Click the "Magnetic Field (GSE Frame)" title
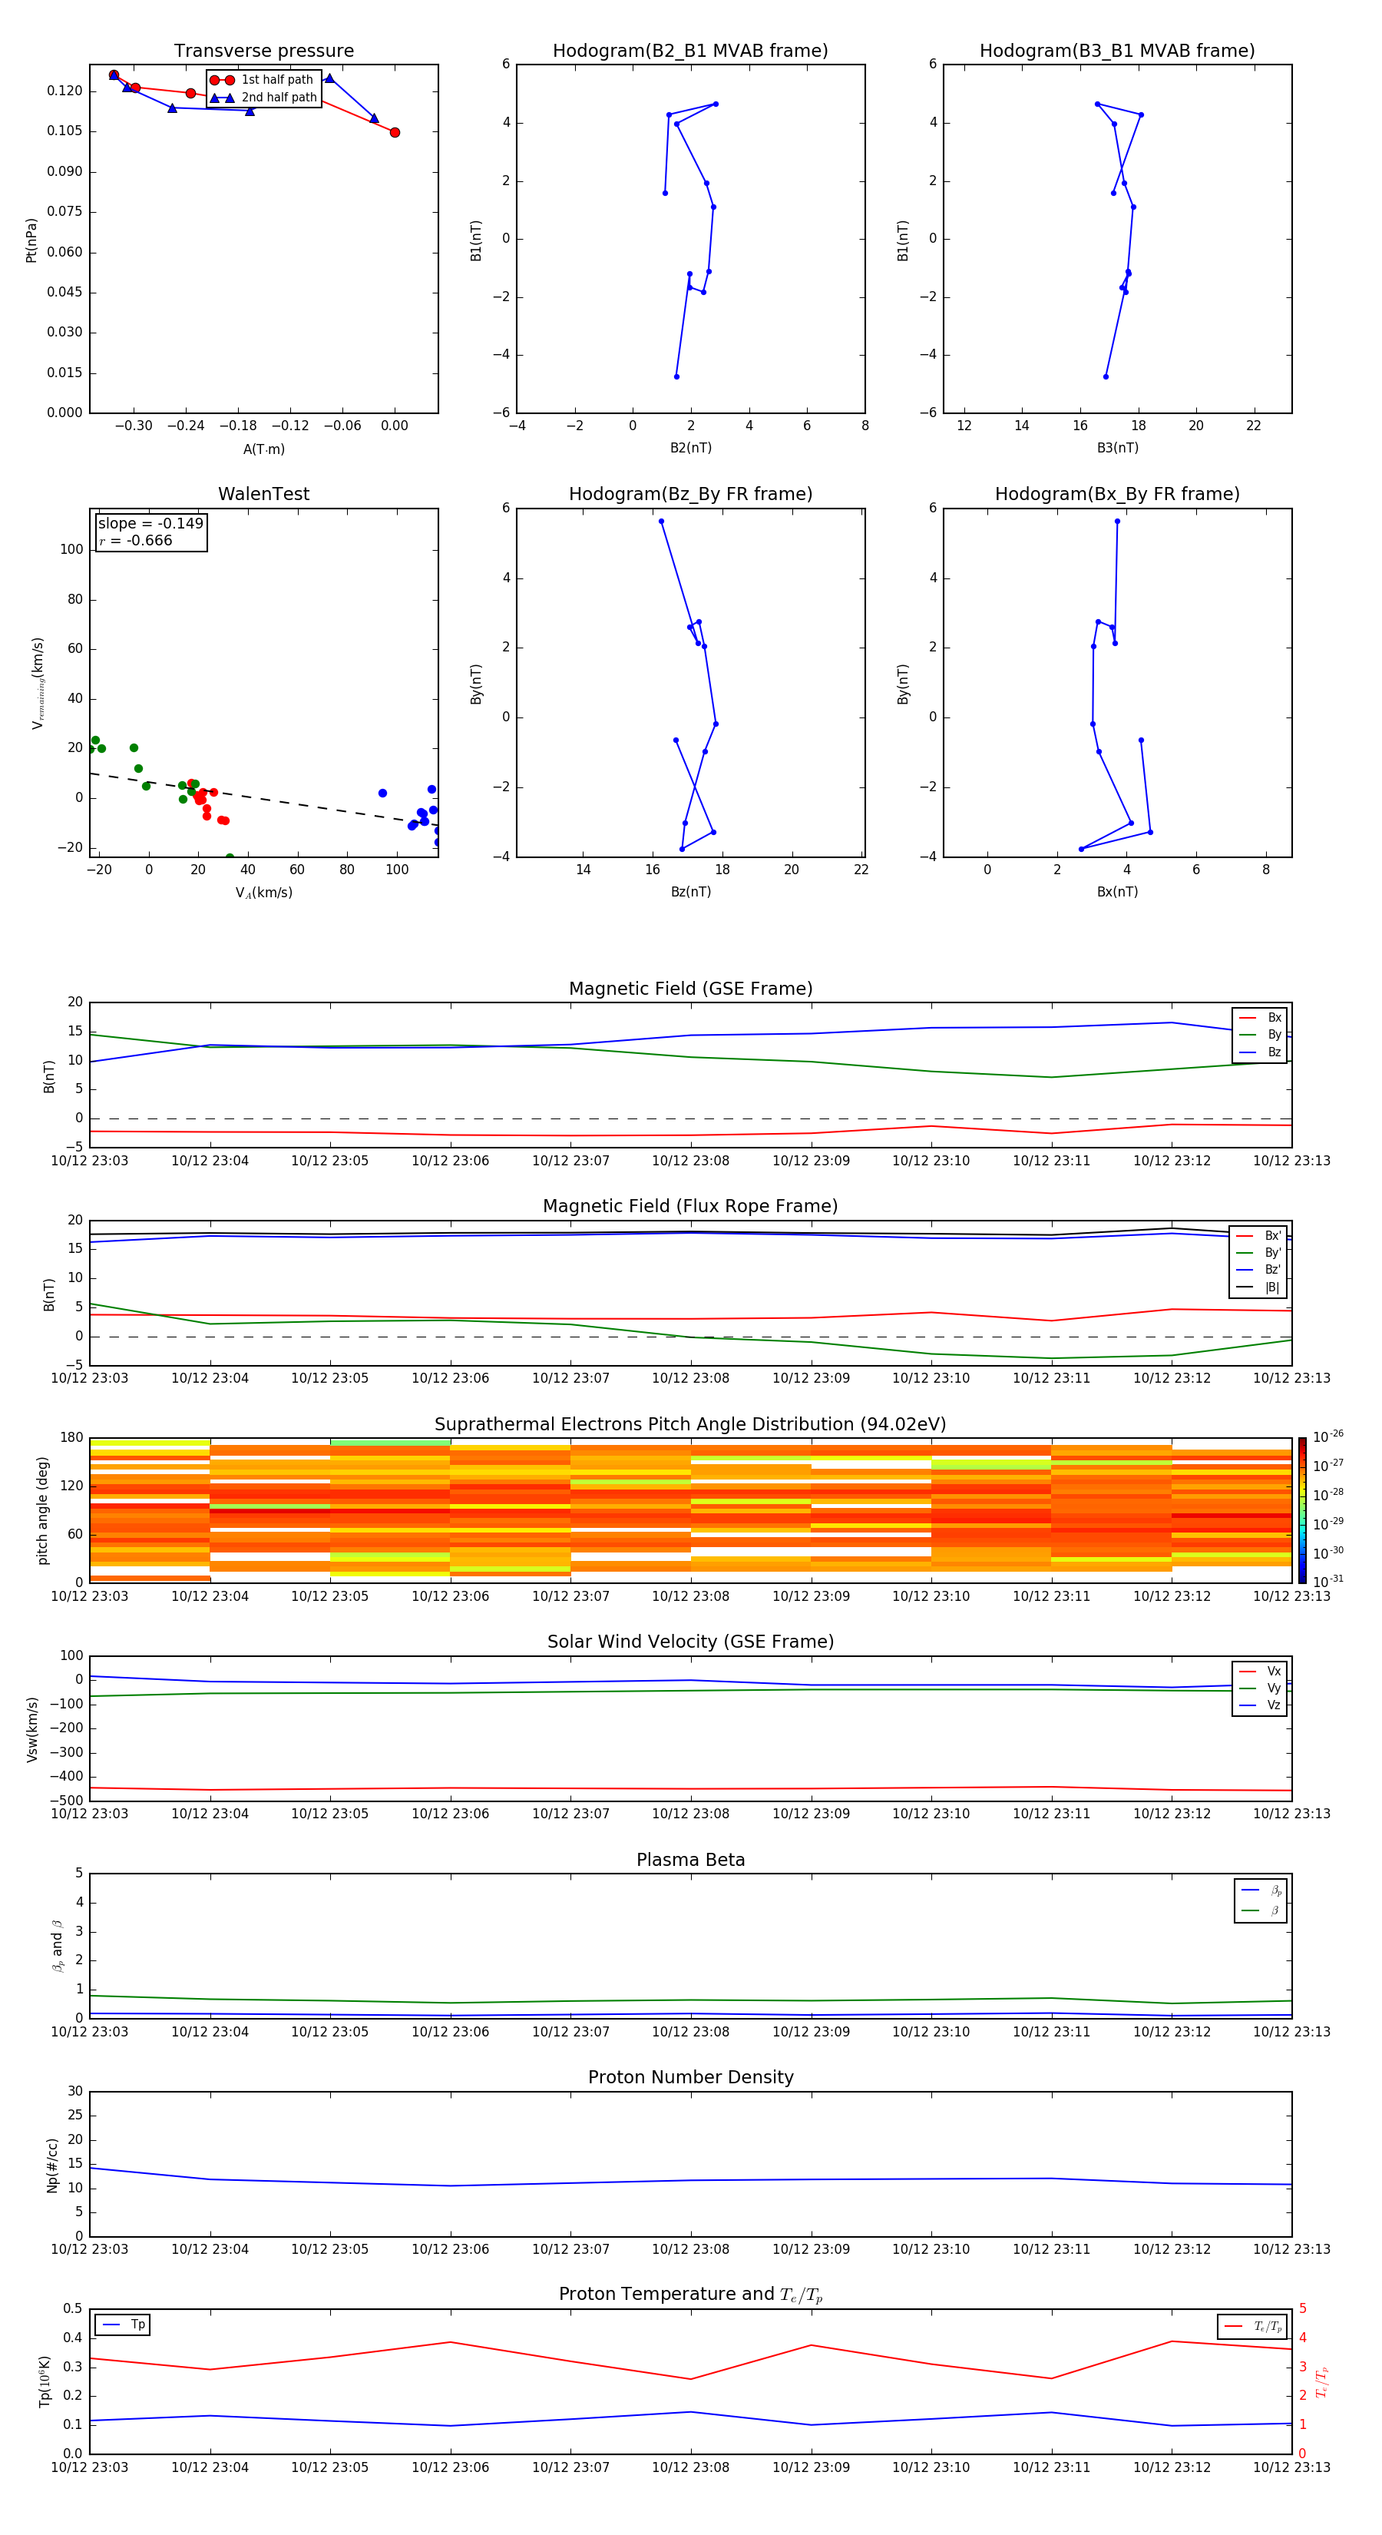The image size is (1382, 2535). click(x=690, y=989)
